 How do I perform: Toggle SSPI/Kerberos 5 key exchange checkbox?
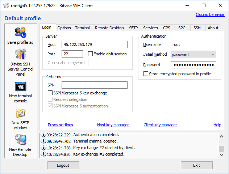click(50, 93)
